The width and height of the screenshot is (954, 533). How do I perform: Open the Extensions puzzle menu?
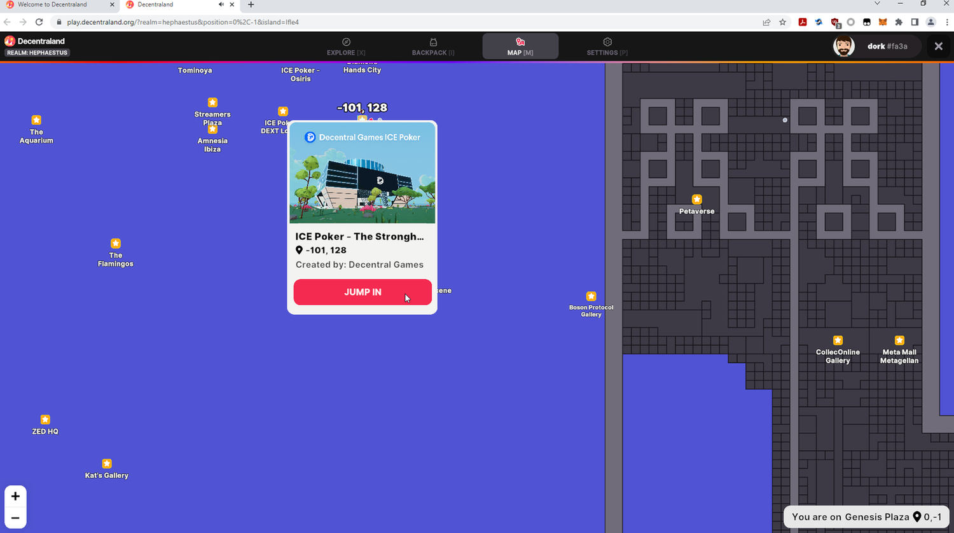pyautogui.click(x=899, y=22)
